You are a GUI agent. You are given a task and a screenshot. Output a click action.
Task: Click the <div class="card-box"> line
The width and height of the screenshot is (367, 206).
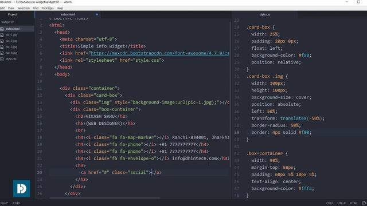93,96
